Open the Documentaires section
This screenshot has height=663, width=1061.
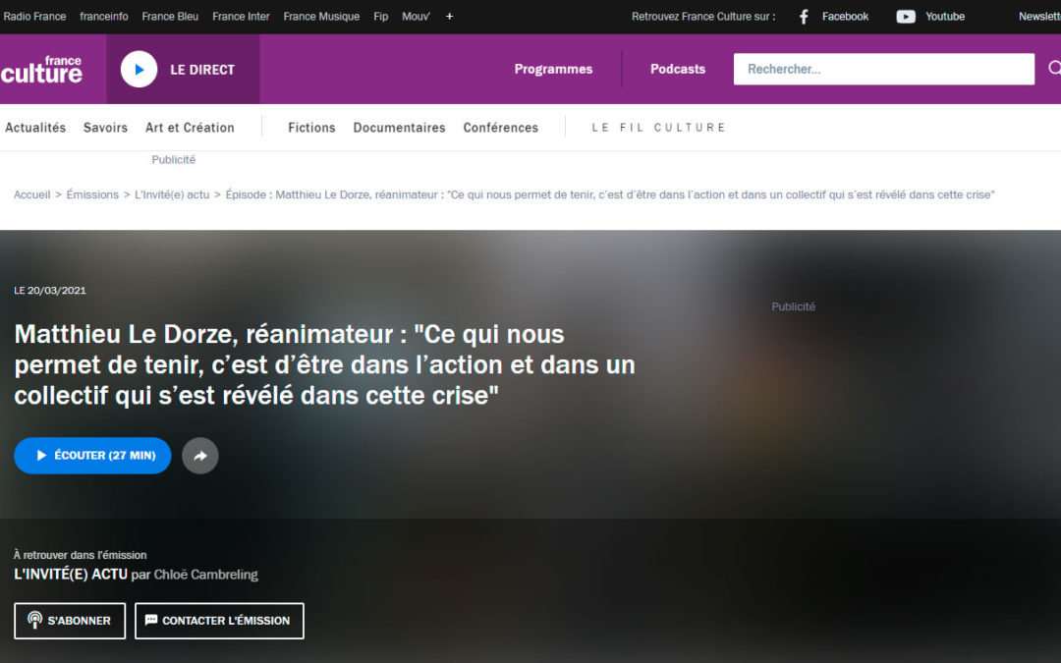click(x=399, y=127)
